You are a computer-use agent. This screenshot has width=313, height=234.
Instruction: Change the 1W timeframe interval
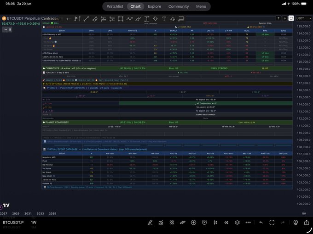(x=34, y=223)
